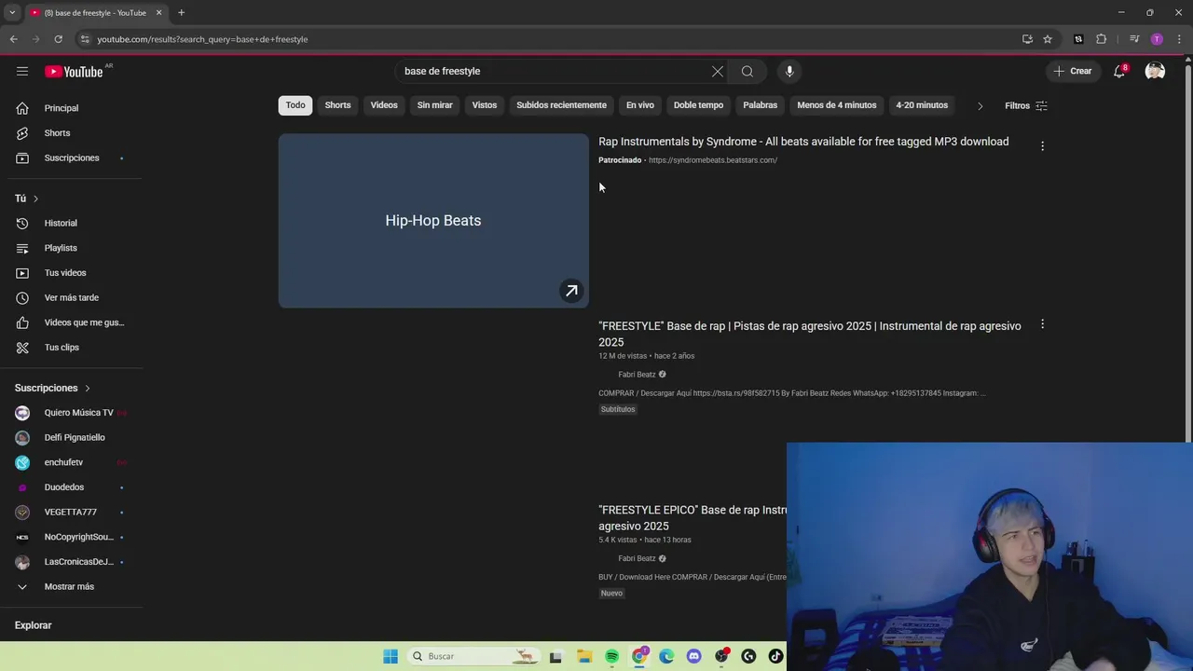Open the tab search dropdown in Chrome
The height and width of the screenshot is (671, 1193).
pyautogui.click(x=12, y=12)
